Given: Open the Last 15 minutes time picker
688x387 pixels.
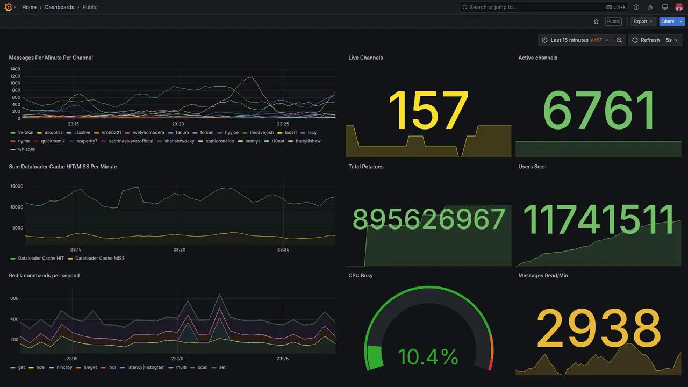Looking at the screenshot, I should [575, 40].
